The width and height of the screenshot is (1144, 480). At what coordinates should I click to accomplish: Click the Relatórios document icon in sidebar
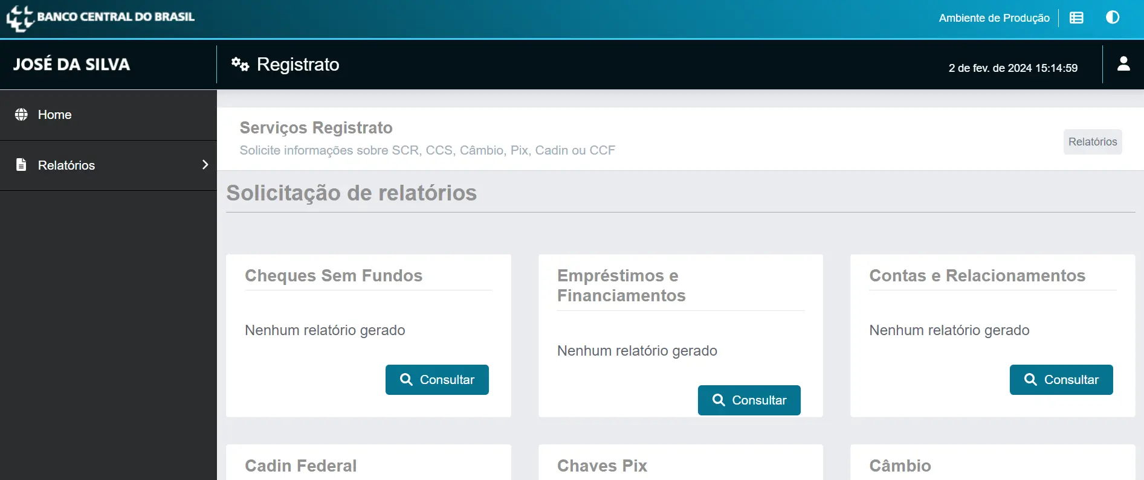pyautogui.click(x=21, y=165)
